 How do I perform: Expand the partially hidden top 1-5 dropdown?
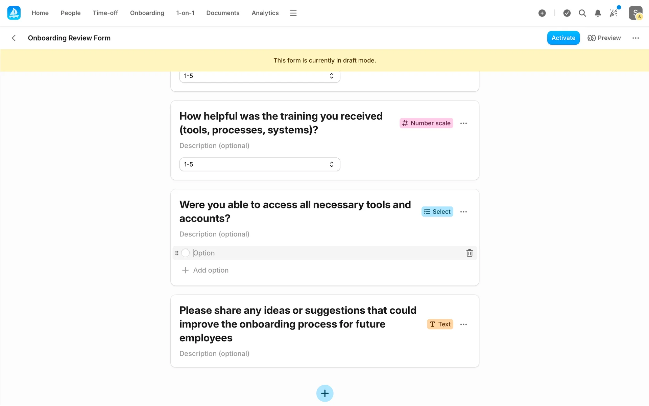(x=259, y=76)
